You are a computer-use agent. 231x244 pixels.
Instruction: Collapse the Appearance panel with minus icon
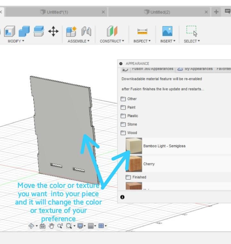[x=121, y=63]
